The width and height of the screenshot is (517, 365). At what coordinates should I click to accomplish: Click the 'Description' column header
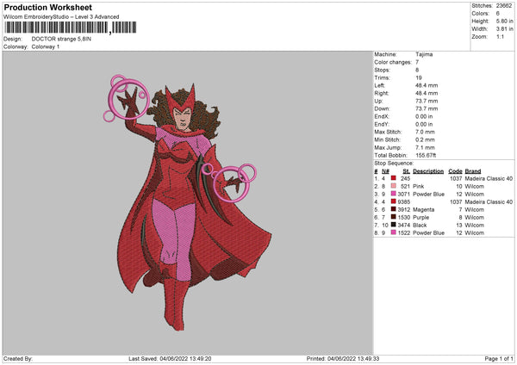(x=428, y=171)
